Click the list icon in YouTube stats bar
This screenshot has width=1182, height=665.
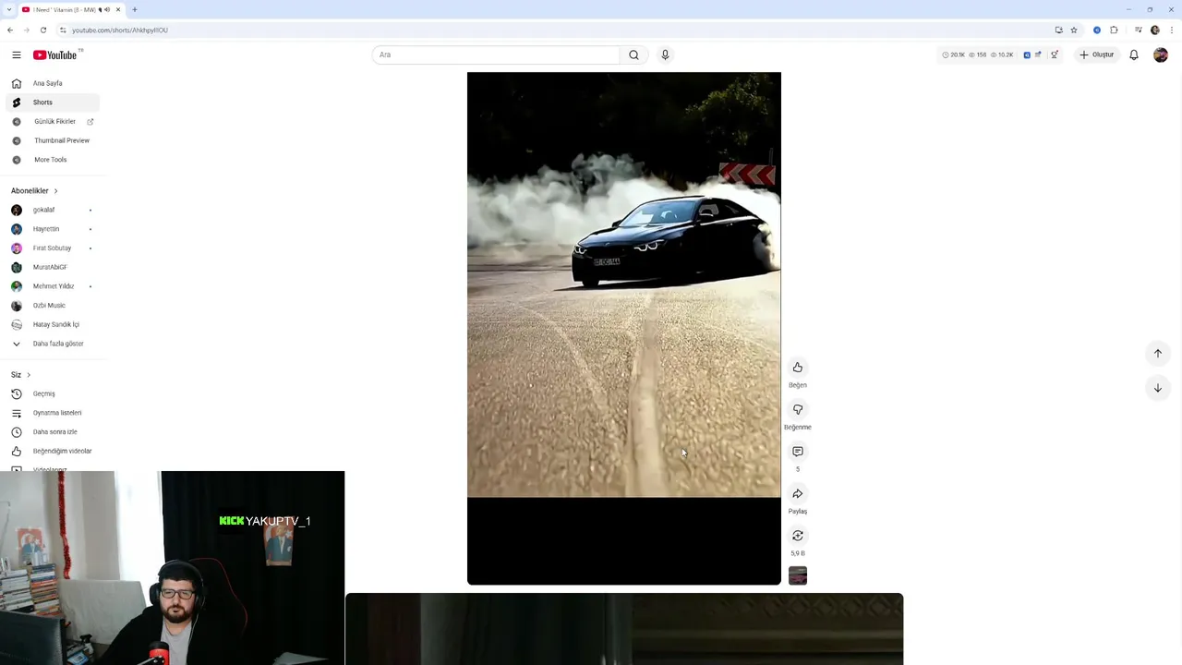pyautogui.click(x=1038, y=54)
